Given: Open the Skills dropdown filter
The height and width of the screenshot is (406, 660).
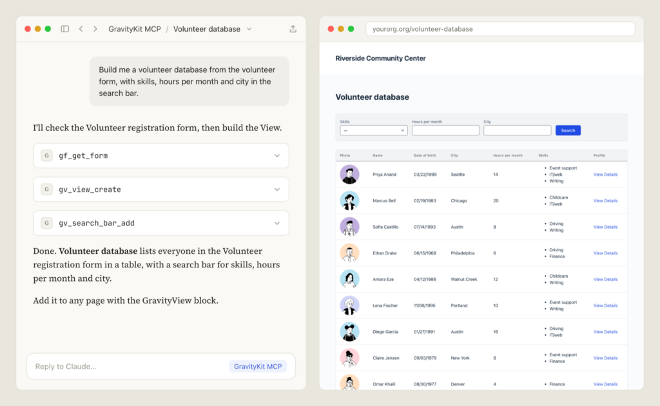Looking at the screenshot, I should pyautogui.click(x=374, y=130).
